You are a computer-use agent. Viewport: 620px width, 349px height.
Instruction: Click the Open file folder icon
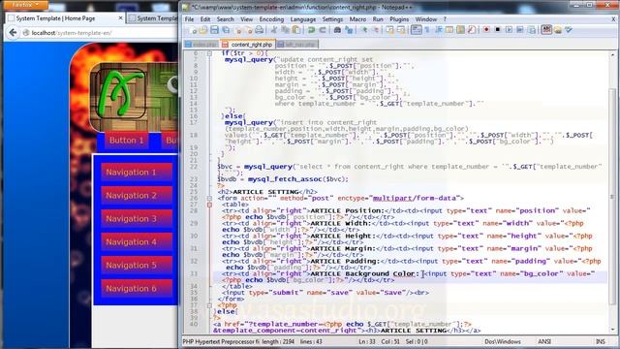pyautogui.click(x=203, y=30)
